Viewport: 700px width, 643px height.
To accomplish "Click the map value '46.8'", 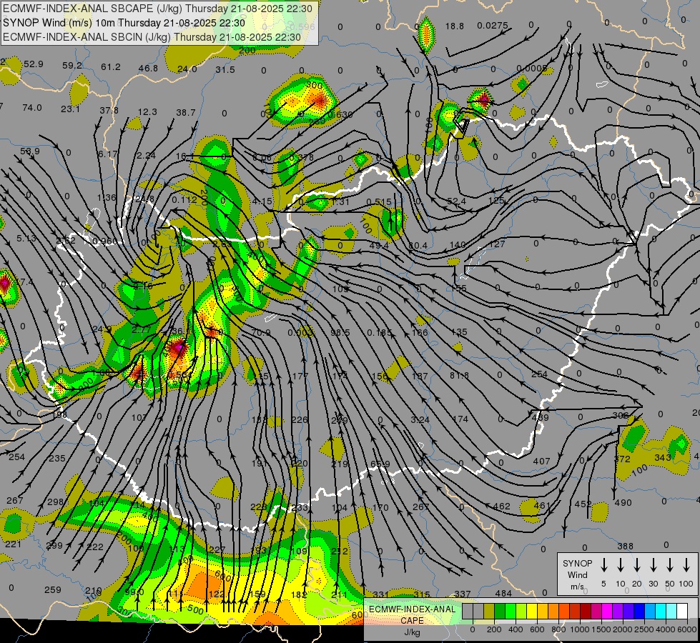I will 148,69.
